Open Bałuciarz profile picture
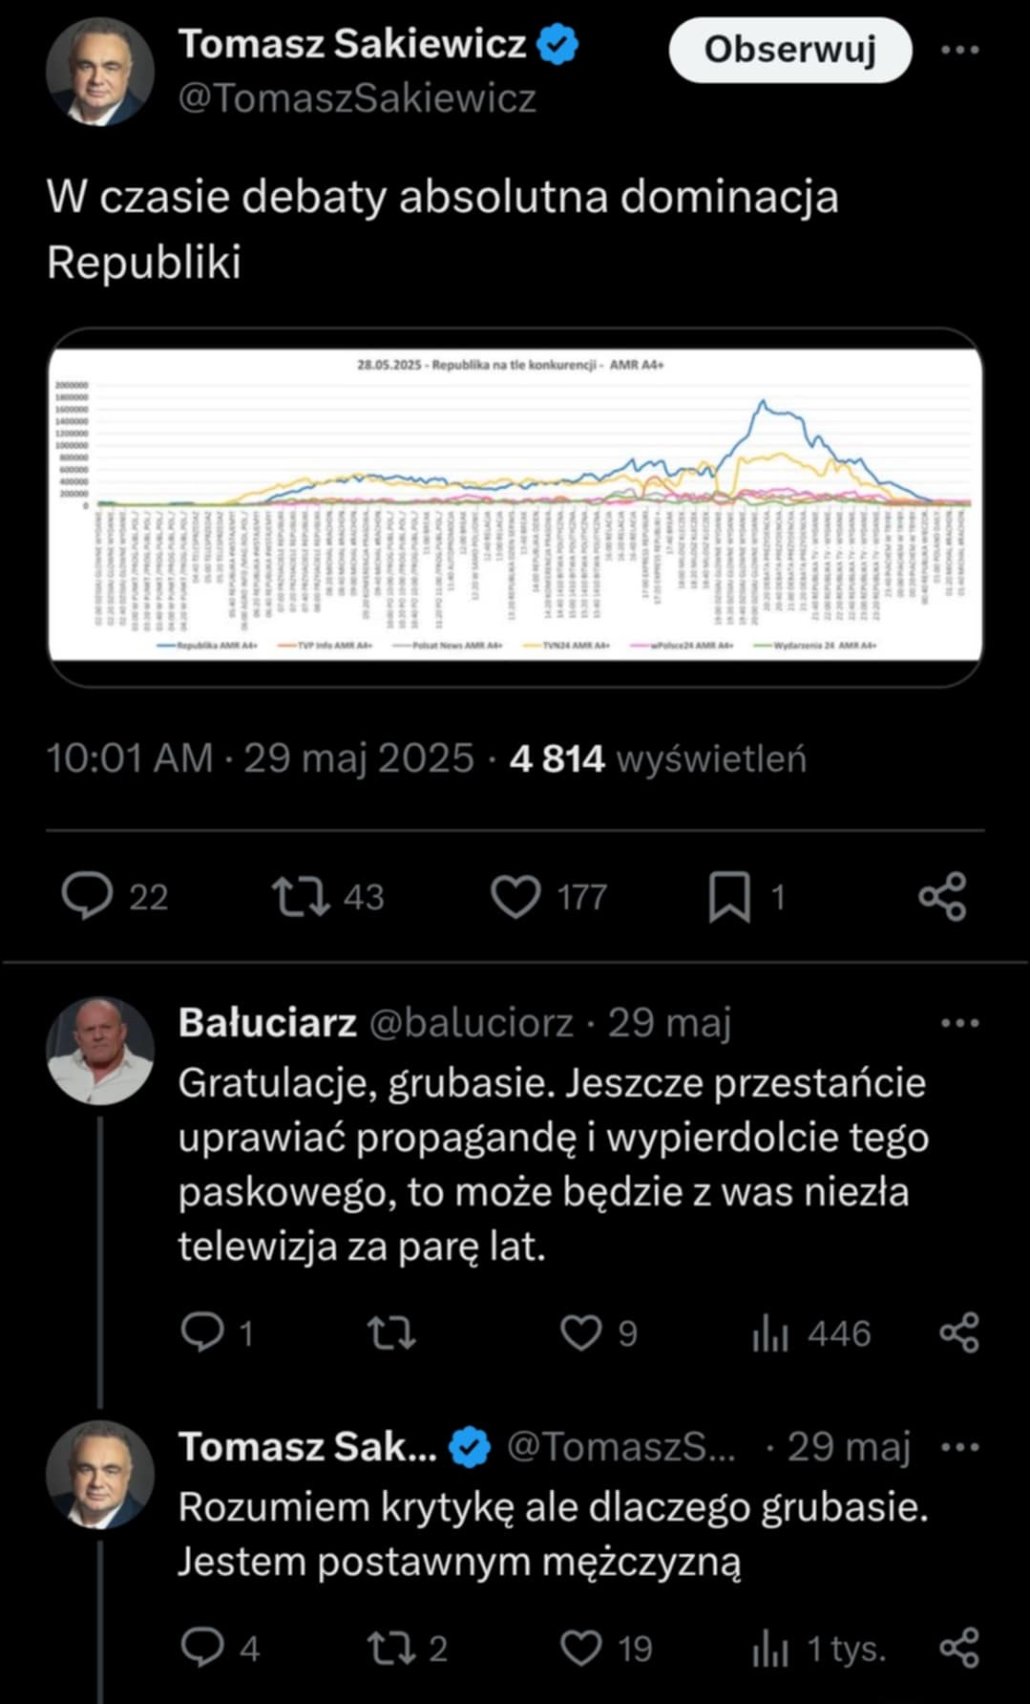 100,1051
